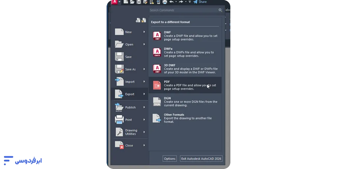The image size is (337, 169).
Task: Click the magnifier icon in Search Commands
Action: point(220,10)
